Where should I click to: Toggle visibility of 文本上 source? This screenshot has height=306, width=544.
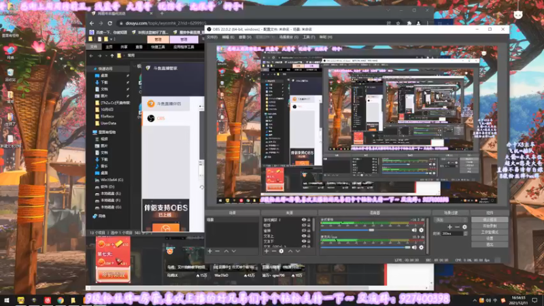[304, 236]
